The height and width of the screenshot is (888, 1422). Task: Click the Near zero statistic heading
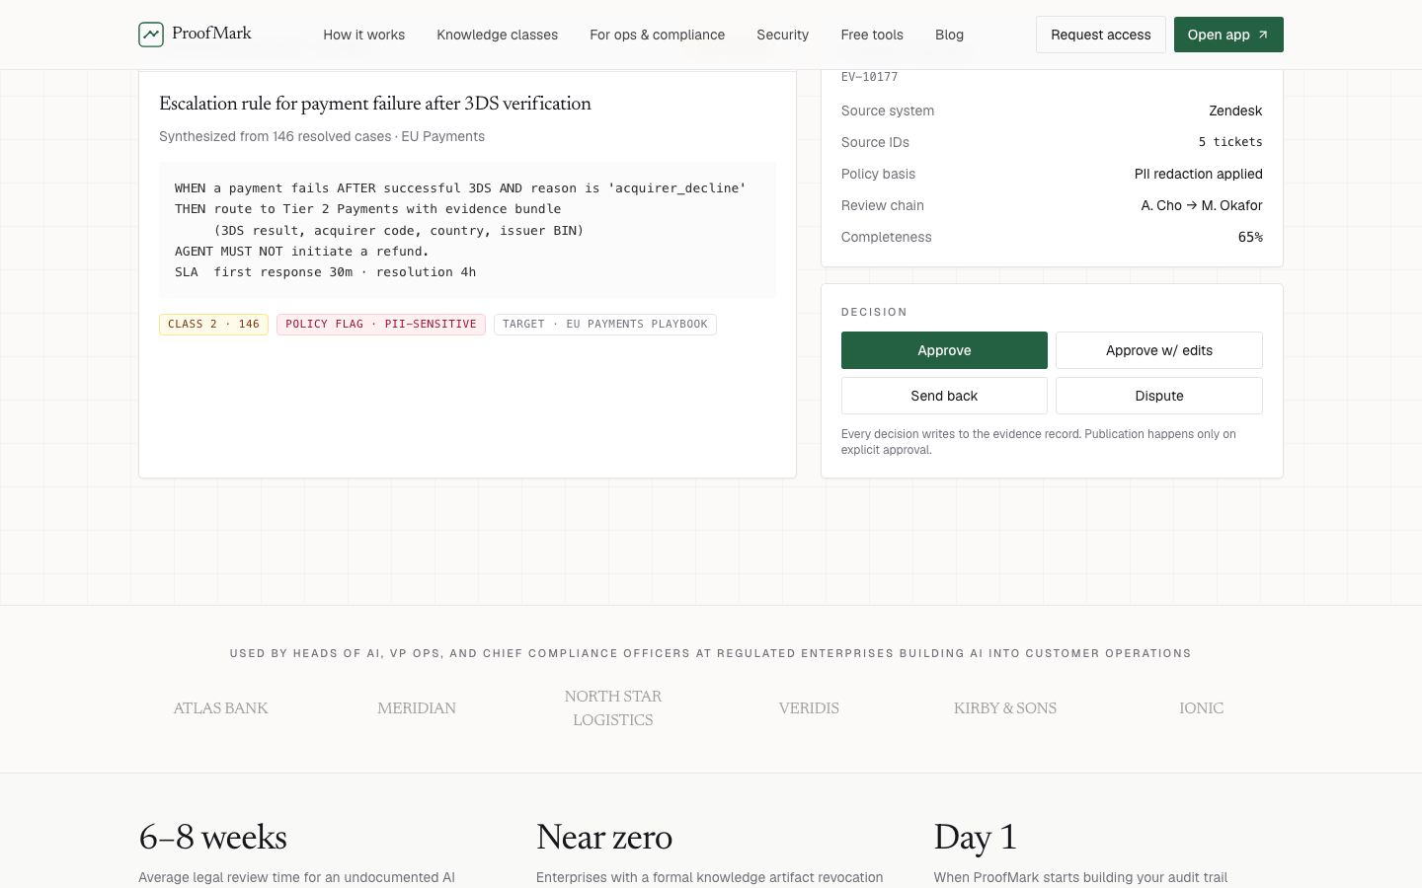(604, 838)
